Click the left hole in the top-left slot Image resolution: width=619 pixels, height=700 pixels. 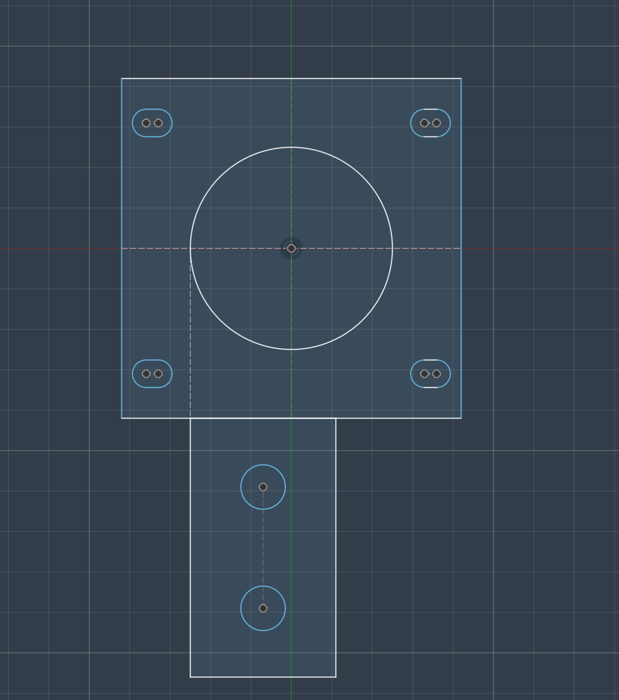[x=146, y=122]
